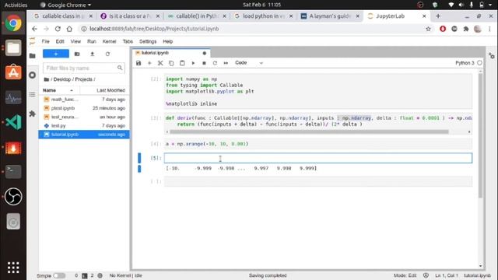Image resolution: width=498 pixels, height=280 pixels.
Task: Create a new folder in the file browser
Action: click(77, 54)
